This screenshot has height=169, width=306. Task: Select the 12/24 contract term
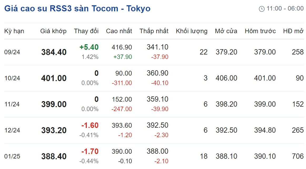12,130
